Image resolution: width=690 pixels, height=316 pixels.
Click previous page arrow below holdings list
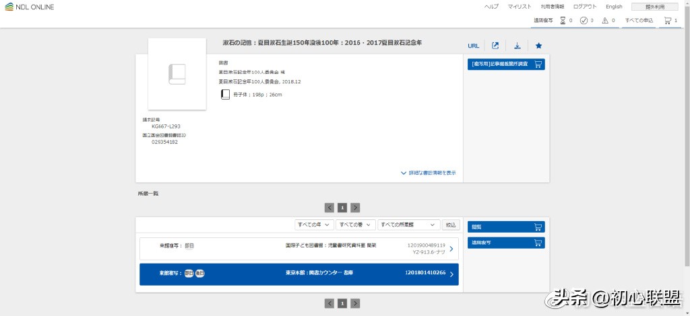click(x=329, y=303)
